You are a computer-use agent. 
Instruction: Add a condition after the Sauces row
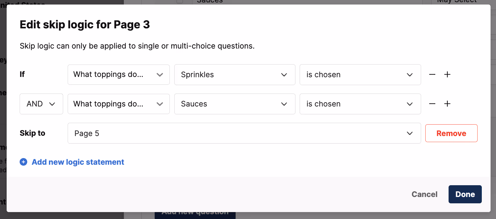(x=447, y=104)
